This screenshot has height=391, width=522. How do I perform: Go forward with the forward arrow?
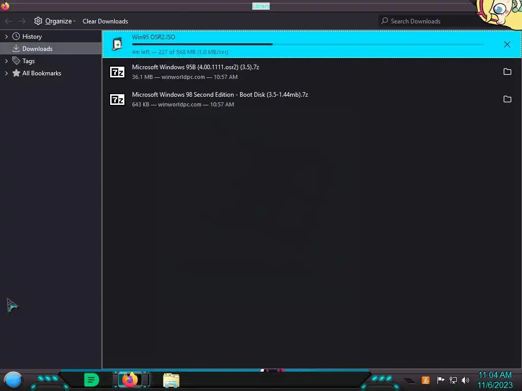[x=22, y=21]
